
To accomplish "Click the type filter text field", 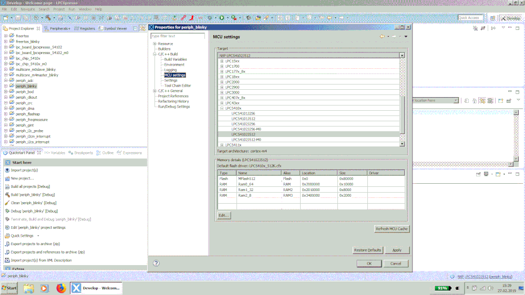I will 178,36.
